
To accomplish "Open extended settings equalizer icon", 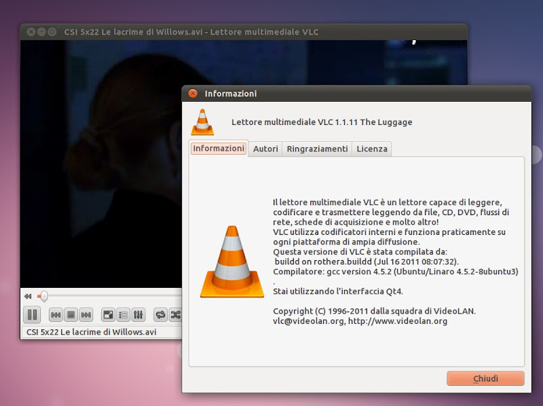I will [x=138, y=315].
